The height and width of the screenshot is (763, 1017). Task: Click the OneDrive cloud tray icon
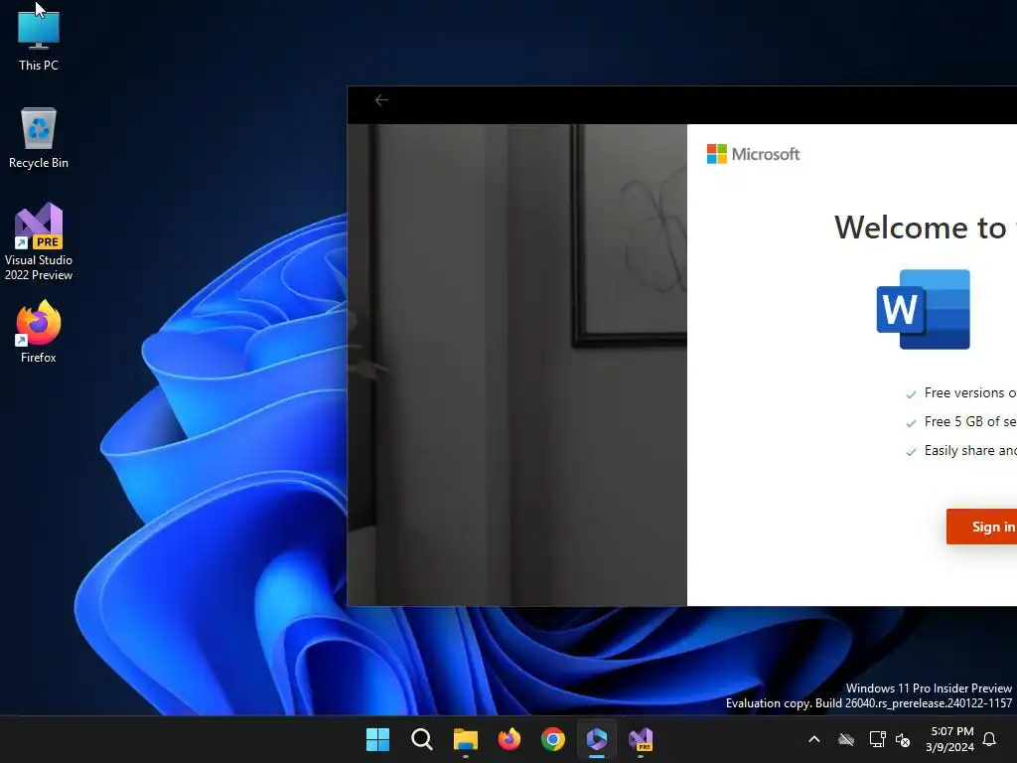846,739
